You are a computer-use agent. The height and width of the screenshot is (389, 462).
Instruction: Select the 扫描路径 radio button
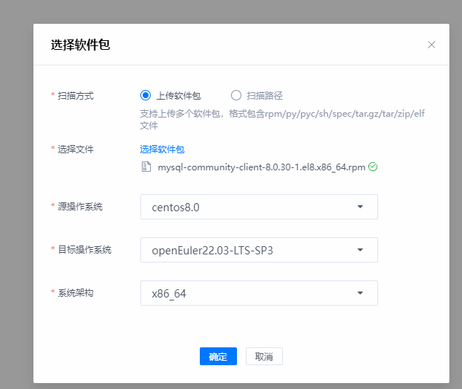pyautogui.click(x=236, y=95)
